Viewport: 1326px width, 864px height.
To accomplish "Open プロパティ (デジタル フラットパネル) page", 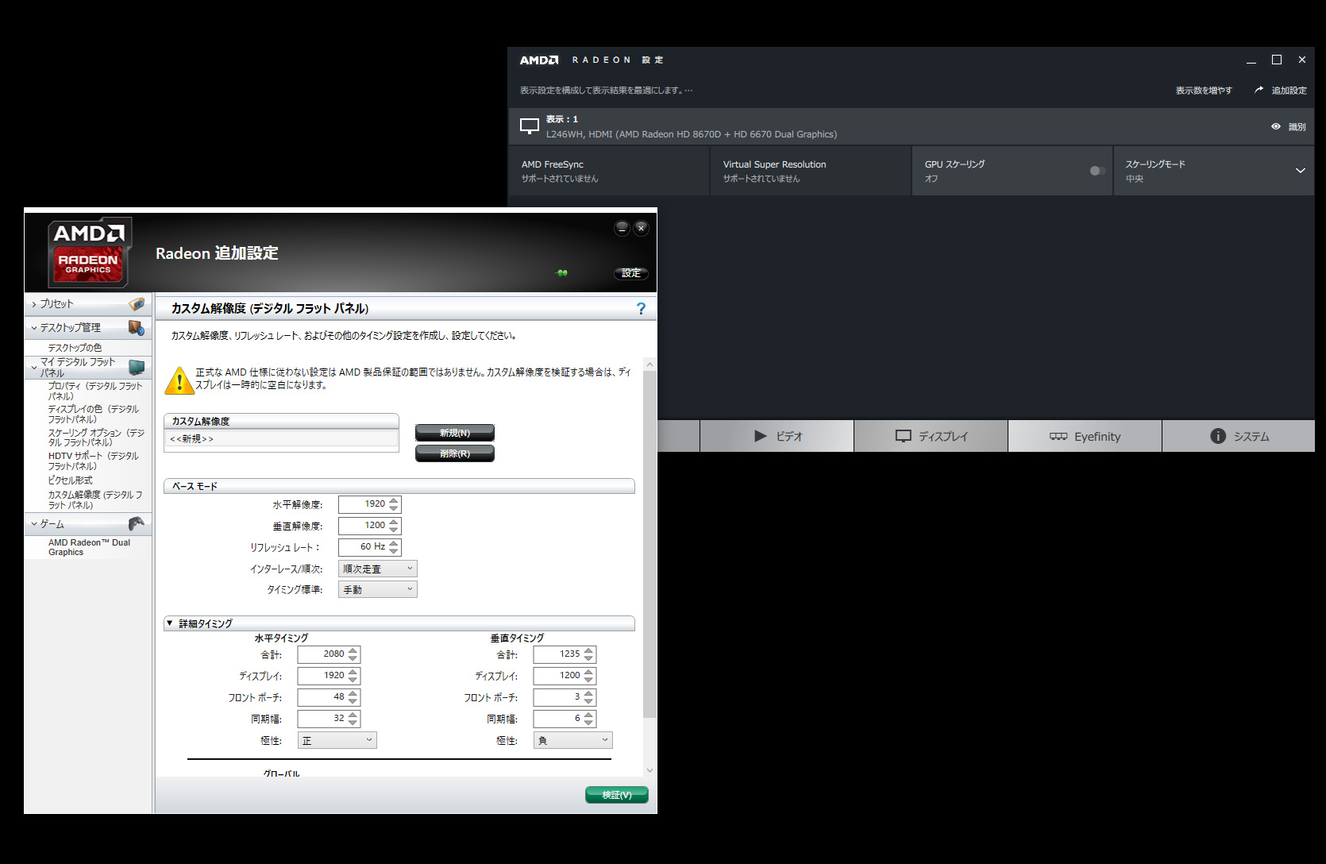I will coord(94,391).
